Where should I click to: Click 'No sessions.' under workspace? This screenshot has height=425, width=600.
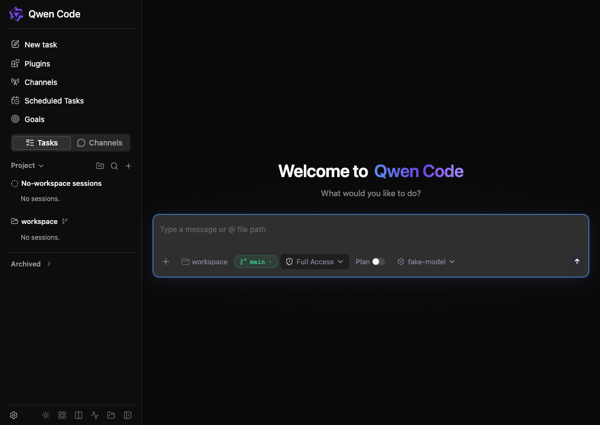point(40,238)
